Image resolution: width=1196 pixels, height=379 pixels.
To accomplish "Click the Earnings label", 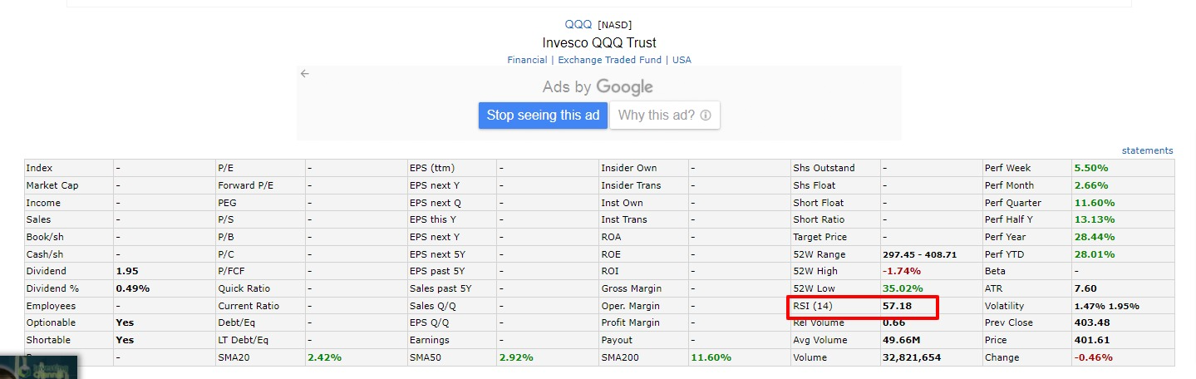I will tap(430, 340).
